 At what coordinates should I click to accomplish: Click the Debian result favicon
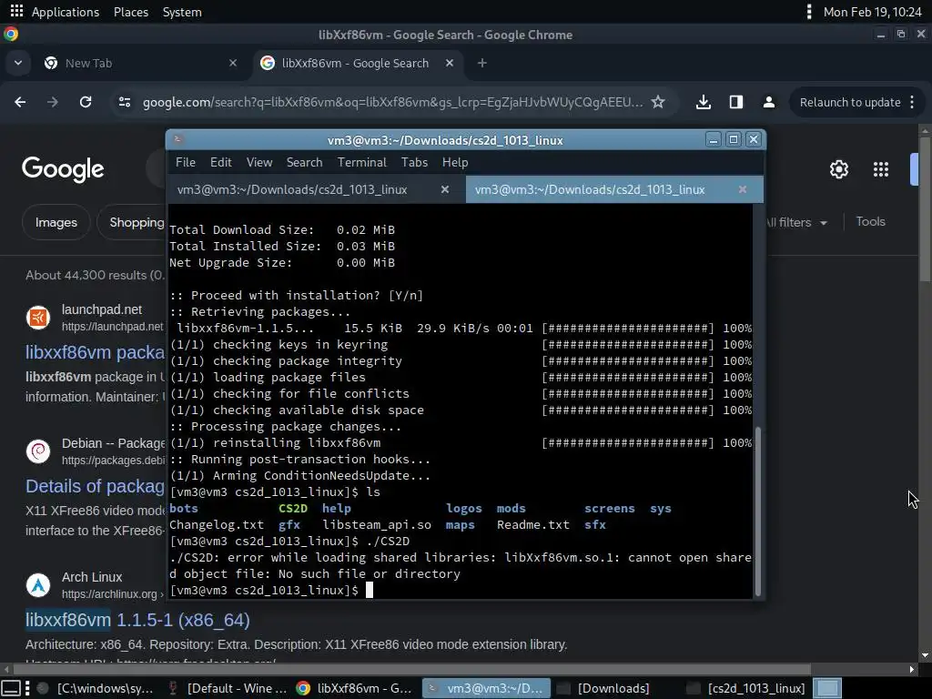[x=38, y=451]
